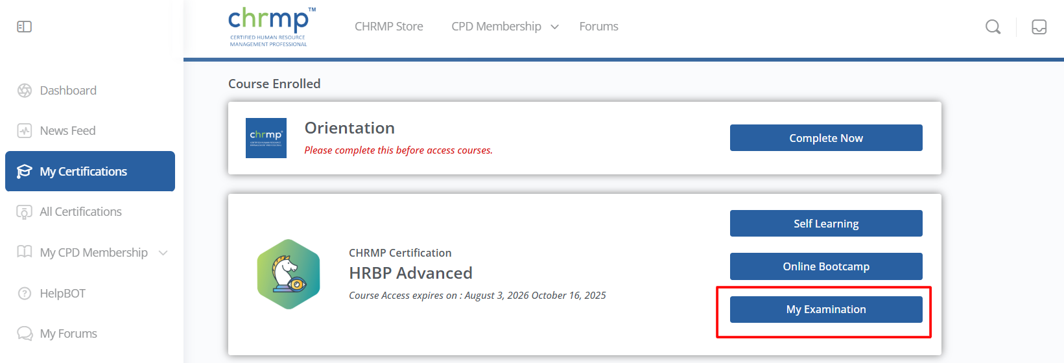The height and width of the screenshot is (363, 1064).
Task: Click the My Certifications graduation cap icon
Action: click(x=25, y=171)
